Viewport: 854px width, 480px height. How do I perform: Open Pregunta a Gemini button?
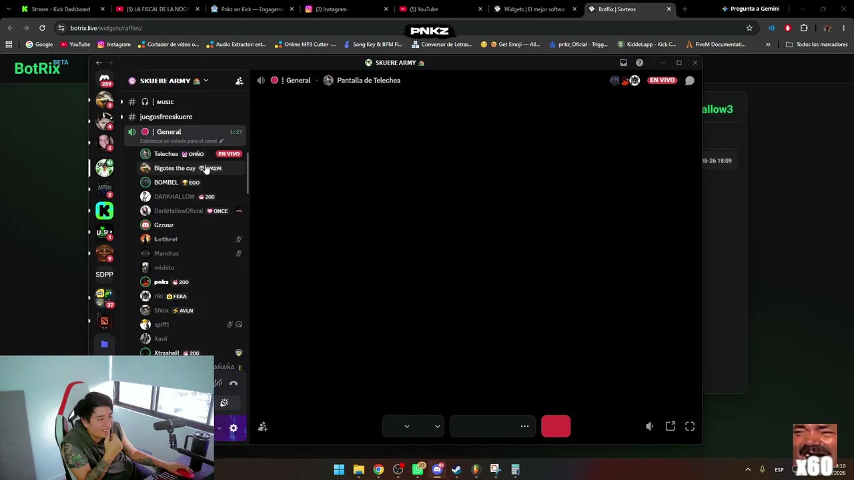coord(751,9)
